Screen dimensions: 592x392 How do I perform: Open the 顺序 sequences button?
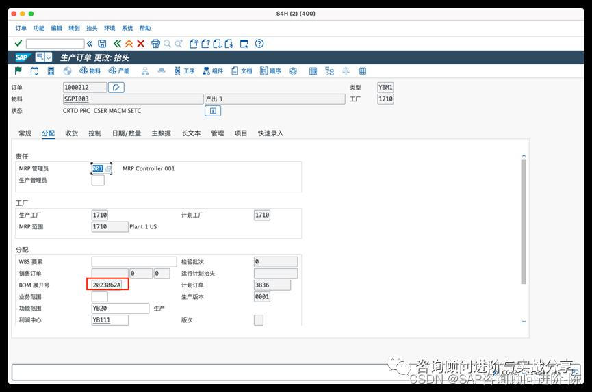270,71
